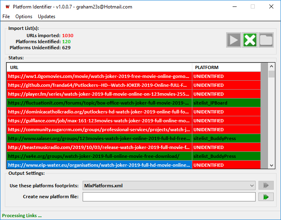Viewport: 281px width, 220px height.
Task: Open the folder import icon
Action: [x=266, y=40]
